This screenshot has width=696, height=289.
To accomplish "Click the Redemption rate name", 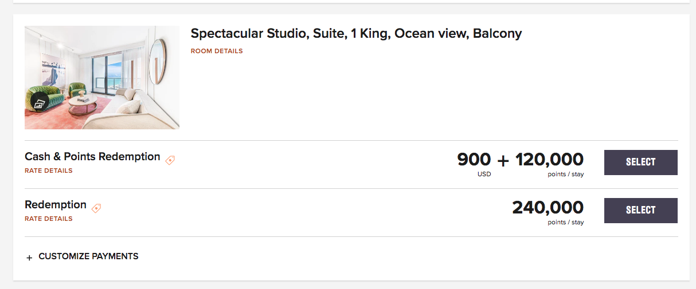I will (x=56, y=205).
